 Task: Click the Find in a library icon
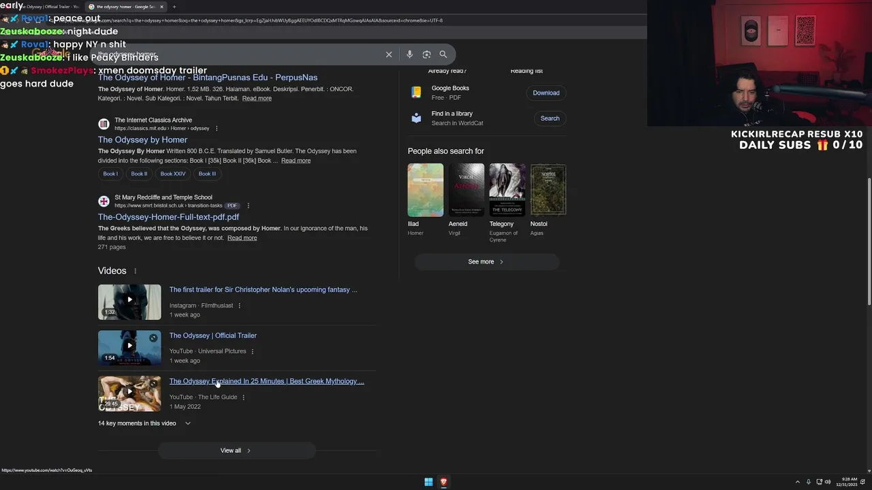point(416,118)
